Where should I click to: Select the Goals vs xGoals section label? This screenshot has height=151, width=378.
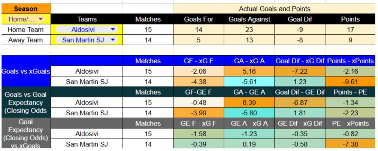tap(25, 71)
